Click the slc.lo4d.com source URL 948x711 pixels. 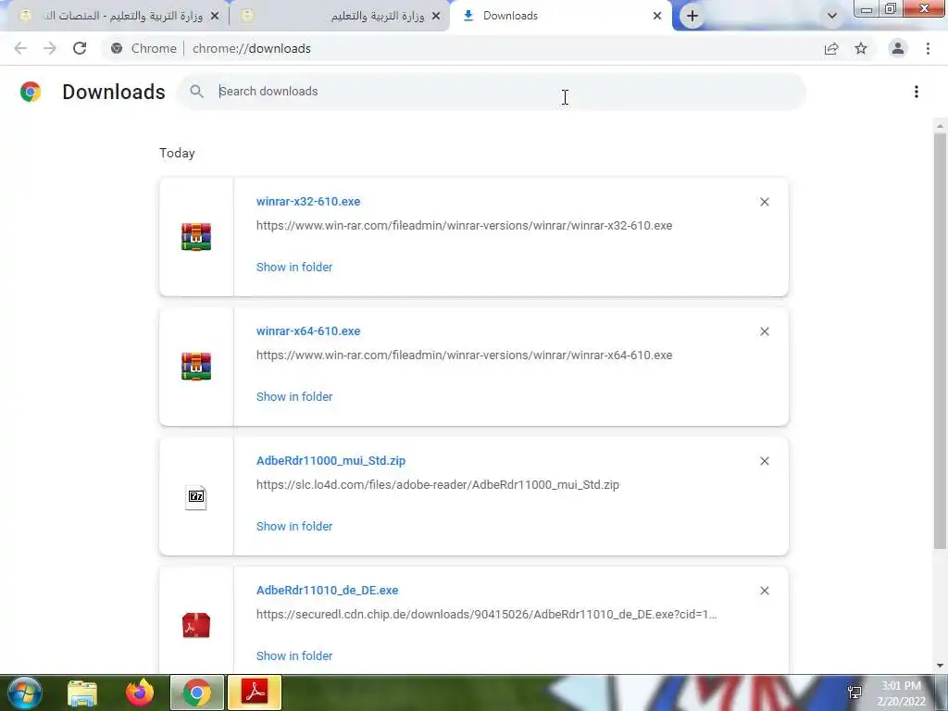pyautogui.click(x=438, y=484)
